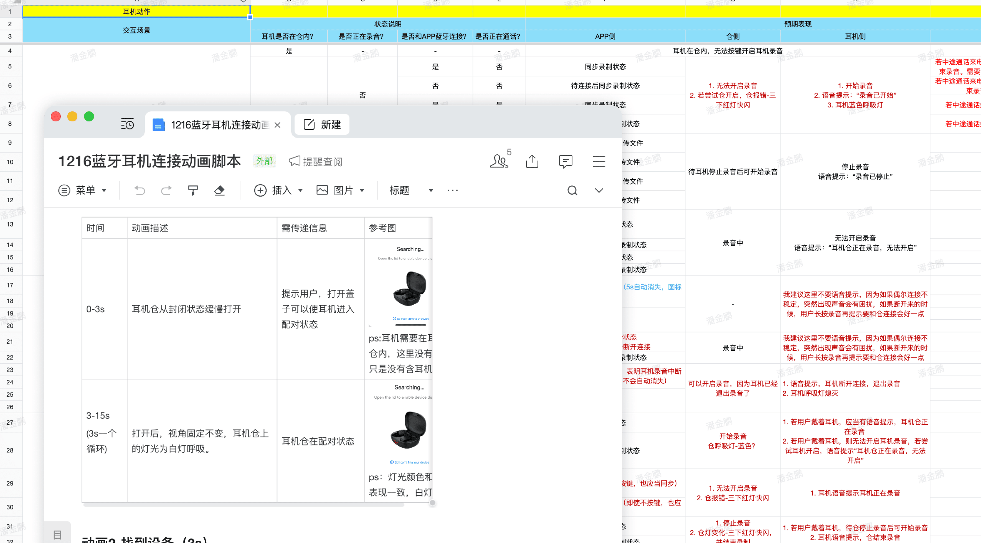Click the 时间 table header cell
981x543 pixels.
104,228
